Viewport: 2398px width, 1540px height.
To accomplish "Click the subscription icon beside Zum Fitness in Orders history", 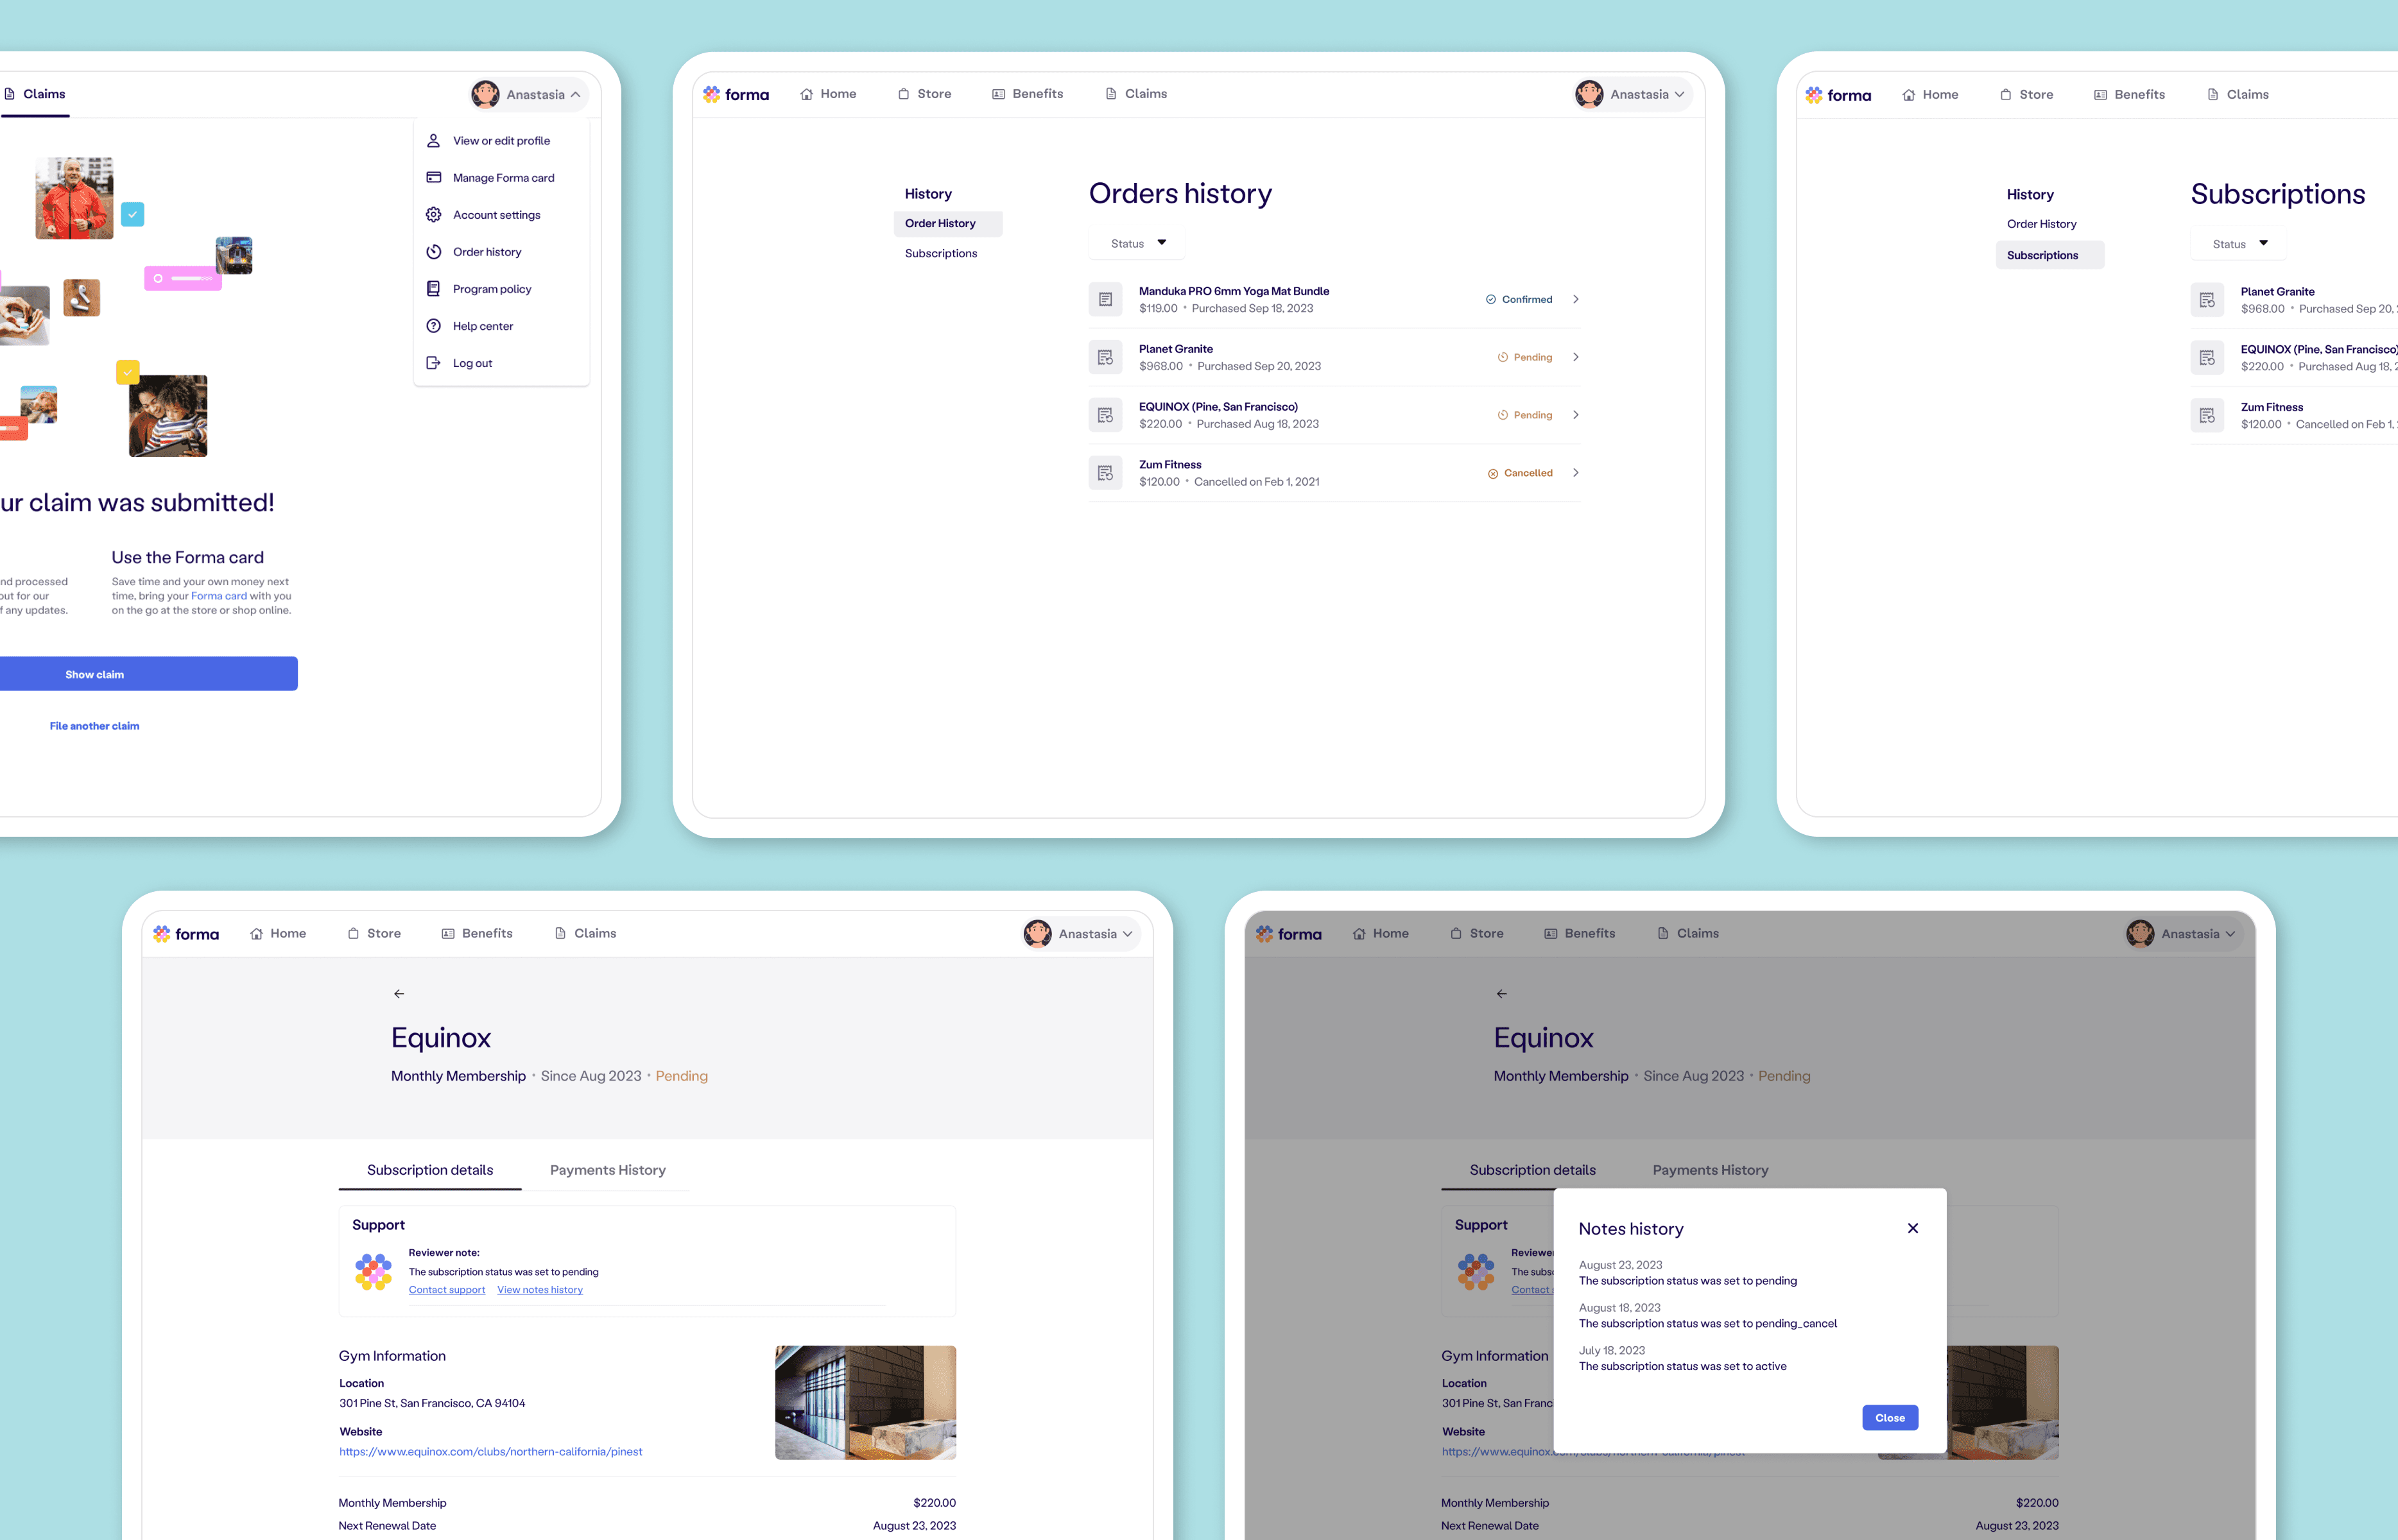I will coord(1105,473).
